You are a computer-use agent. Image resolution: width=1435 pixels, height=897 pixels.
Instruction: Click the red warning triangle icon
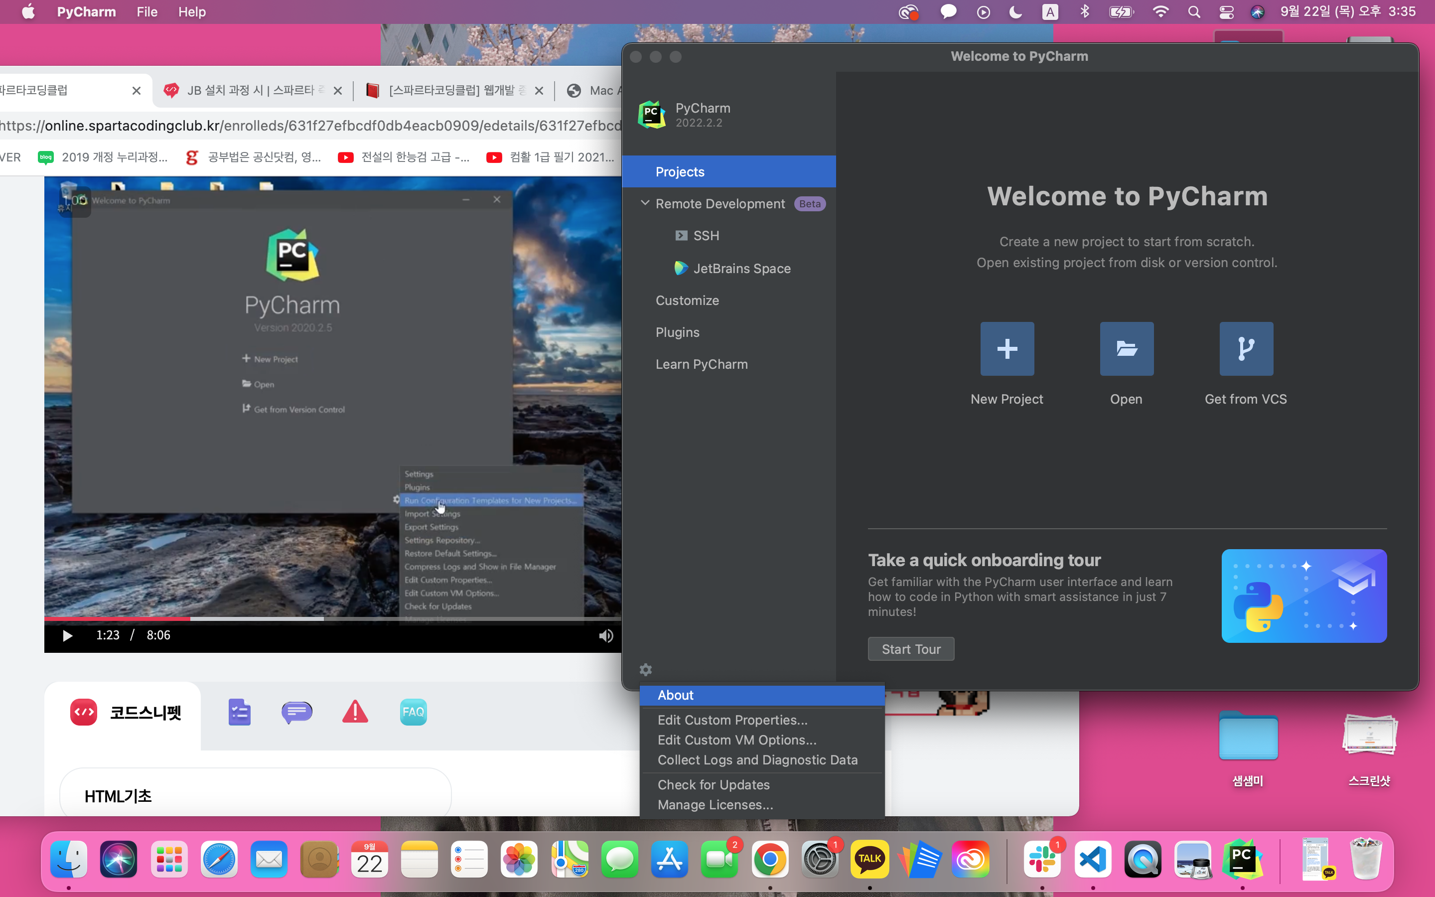355,712
